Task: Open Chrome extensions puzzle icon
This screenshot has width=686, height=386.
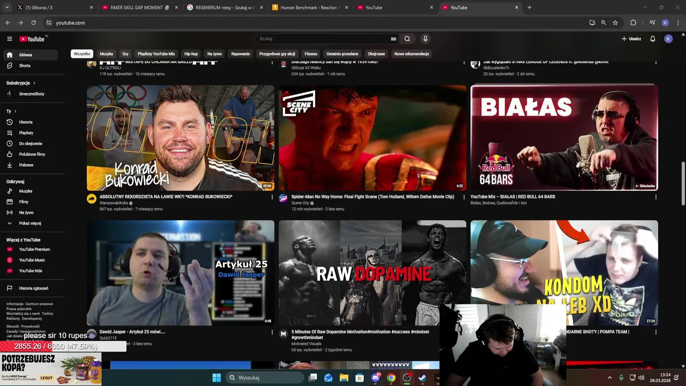Action: [x=633, y=23]
